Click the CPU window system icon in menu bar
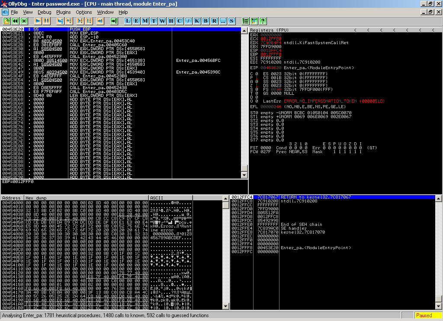443x321 pixels. [x=5, y=12]
